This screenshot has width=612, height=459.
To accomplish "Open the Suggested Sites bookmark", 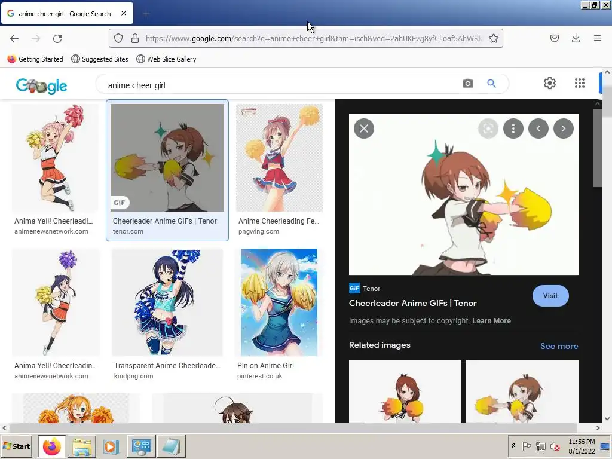I will [100, 59].
